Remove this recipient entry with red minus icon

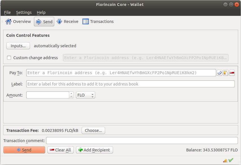pyautogui.click(x=232, y=73)
